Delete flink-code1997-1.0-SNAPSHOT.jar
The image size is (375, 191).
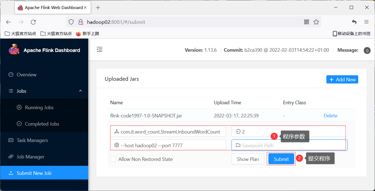coord(330,116)
